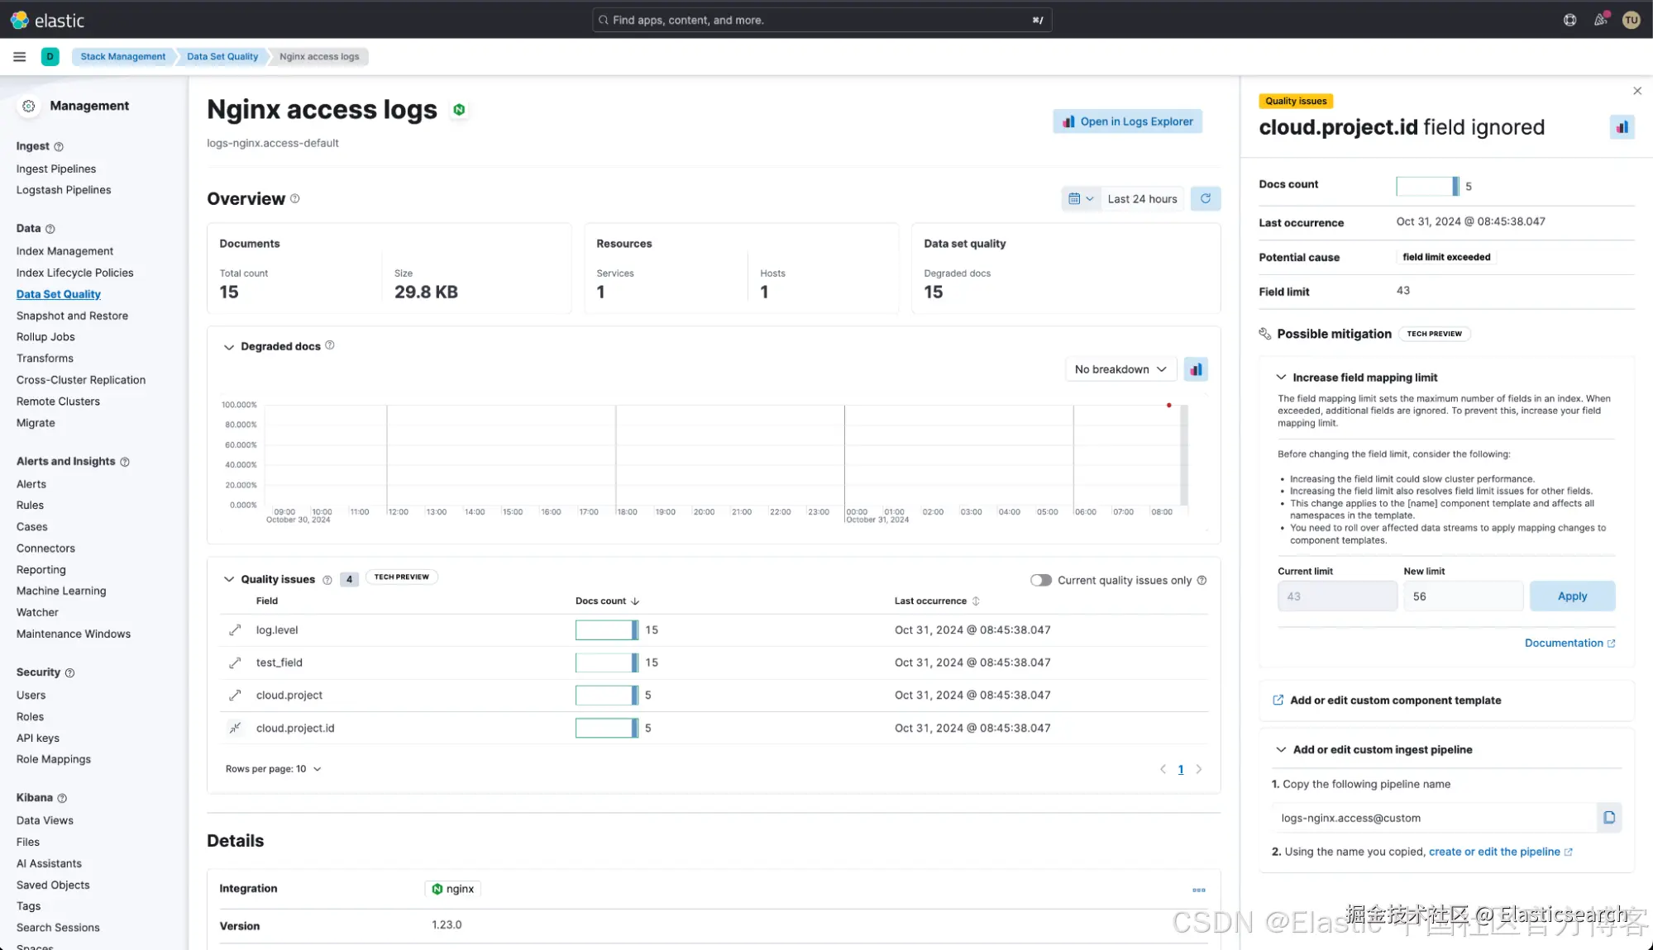Click the refresh icon next to Last 24 hours
The image size is (1653, 950).
1205,199
